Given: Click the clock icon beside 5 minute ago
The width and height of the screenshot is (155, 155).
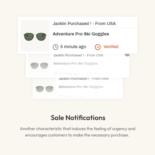Looking at the screenshot, I should pos(56,47).
